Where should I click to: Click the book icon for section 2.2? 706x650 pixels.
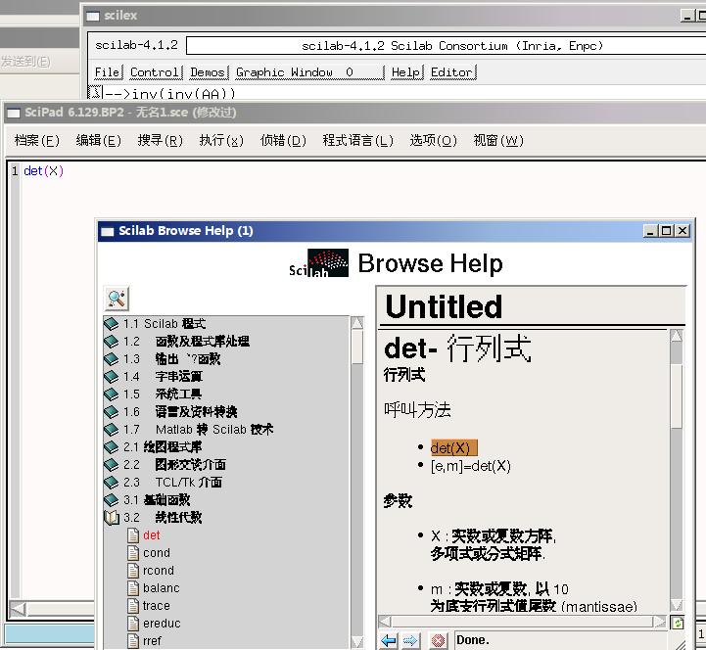(x=112, y=465)
